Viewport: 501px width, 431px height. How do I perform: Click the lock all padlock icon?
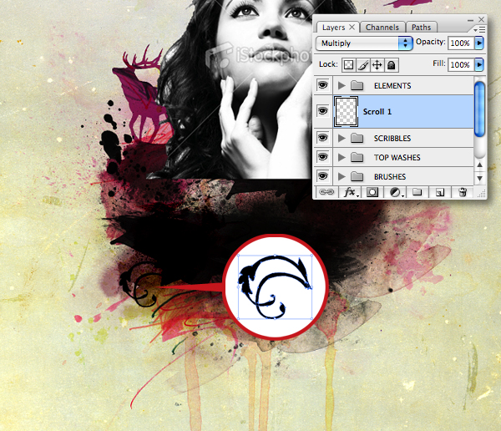click(x=391, y=65)
